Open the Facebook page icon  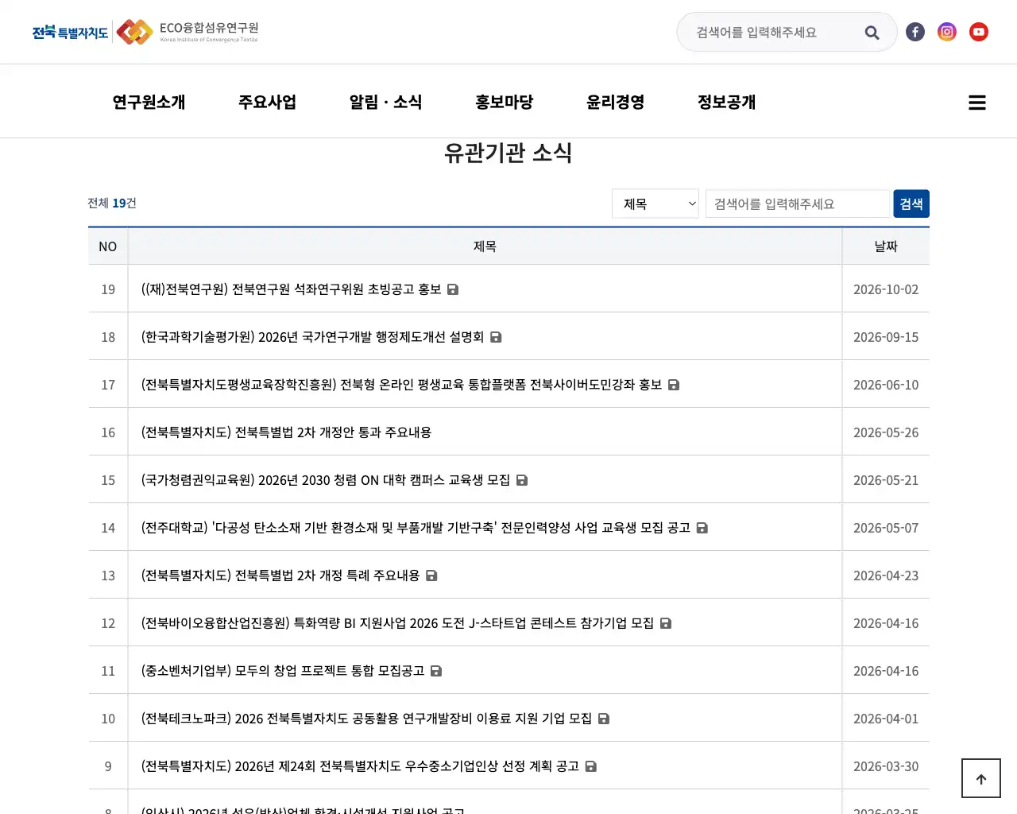[915, 32]
